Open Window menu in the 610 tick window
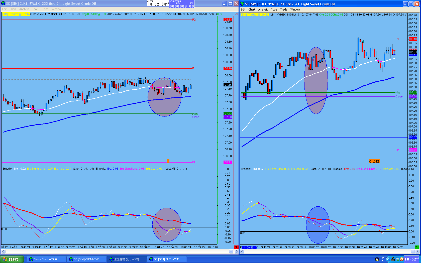This screenshot has height=263, width=421. pos(295,10)
